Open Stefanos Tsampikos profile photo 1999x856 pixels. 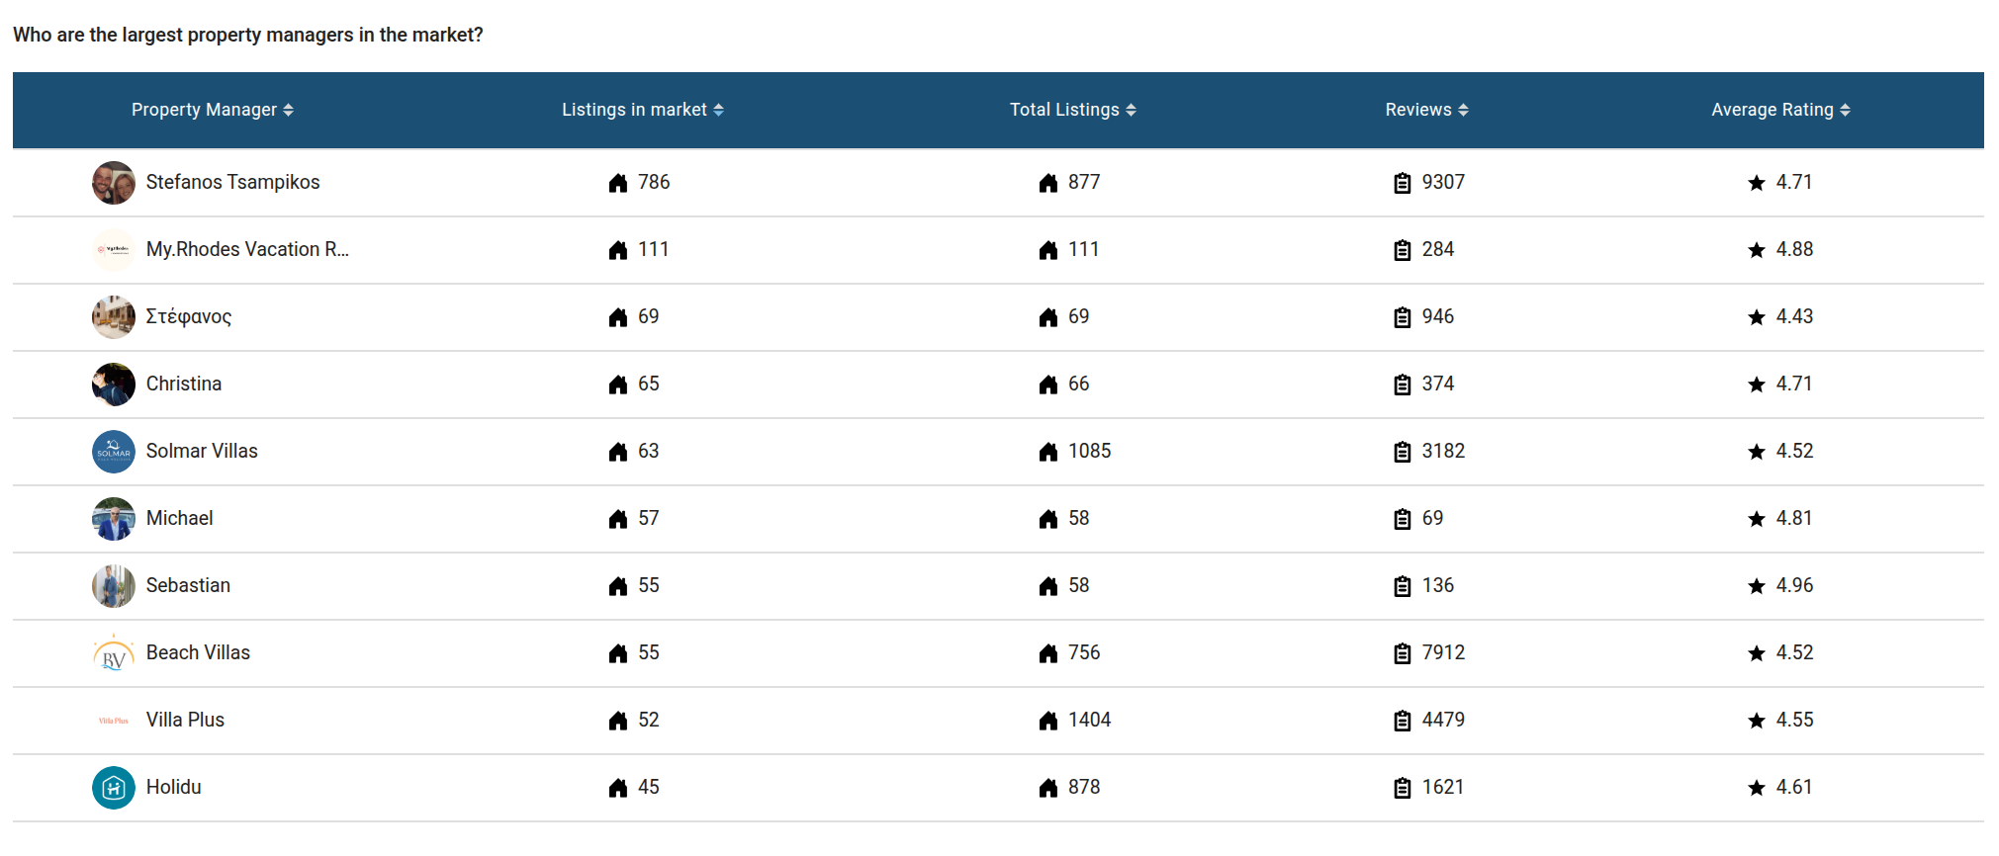114,183
